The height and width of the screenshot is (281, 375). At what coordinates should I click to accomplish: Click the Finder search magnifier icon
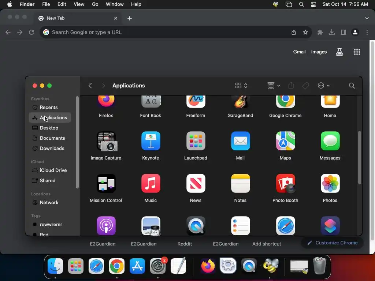(352, 86)
